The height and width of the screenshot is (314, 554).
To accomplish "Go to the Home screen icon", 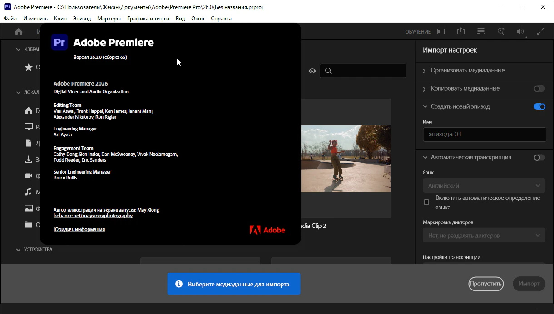I will [x=19, y=32].
